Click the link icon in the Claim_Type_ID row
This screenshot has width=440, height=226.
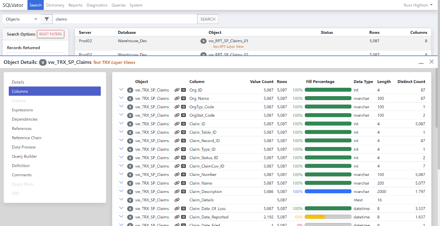(x=177, y=149)
